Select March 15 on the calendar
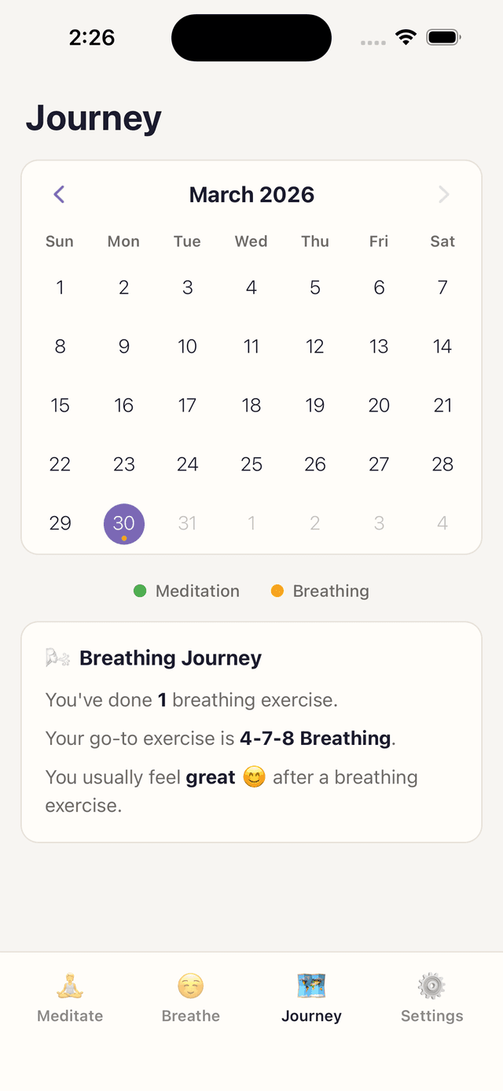This screenshot has width=503, height=1091. 60,405
